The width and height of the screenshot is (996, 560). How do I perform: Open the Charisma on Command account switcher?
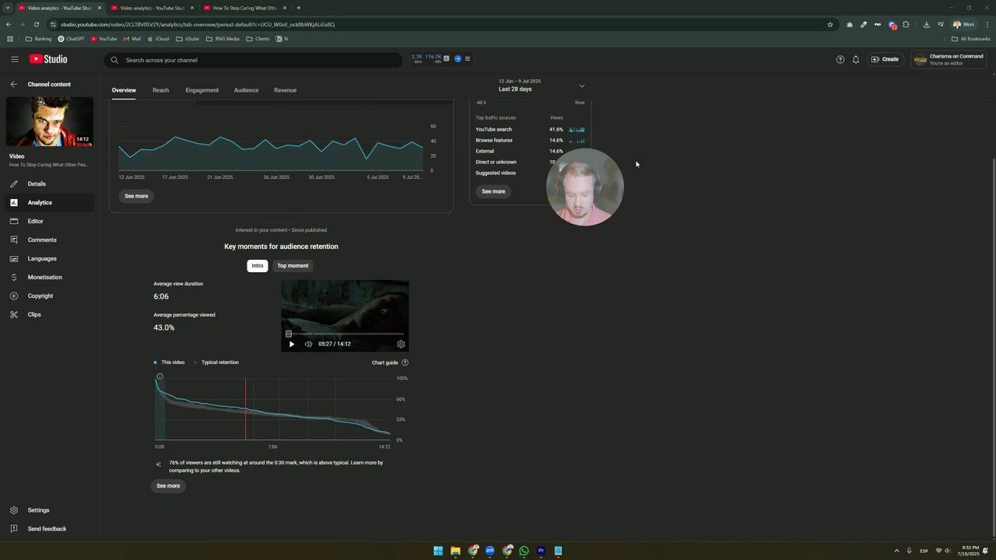coord(949,59)
